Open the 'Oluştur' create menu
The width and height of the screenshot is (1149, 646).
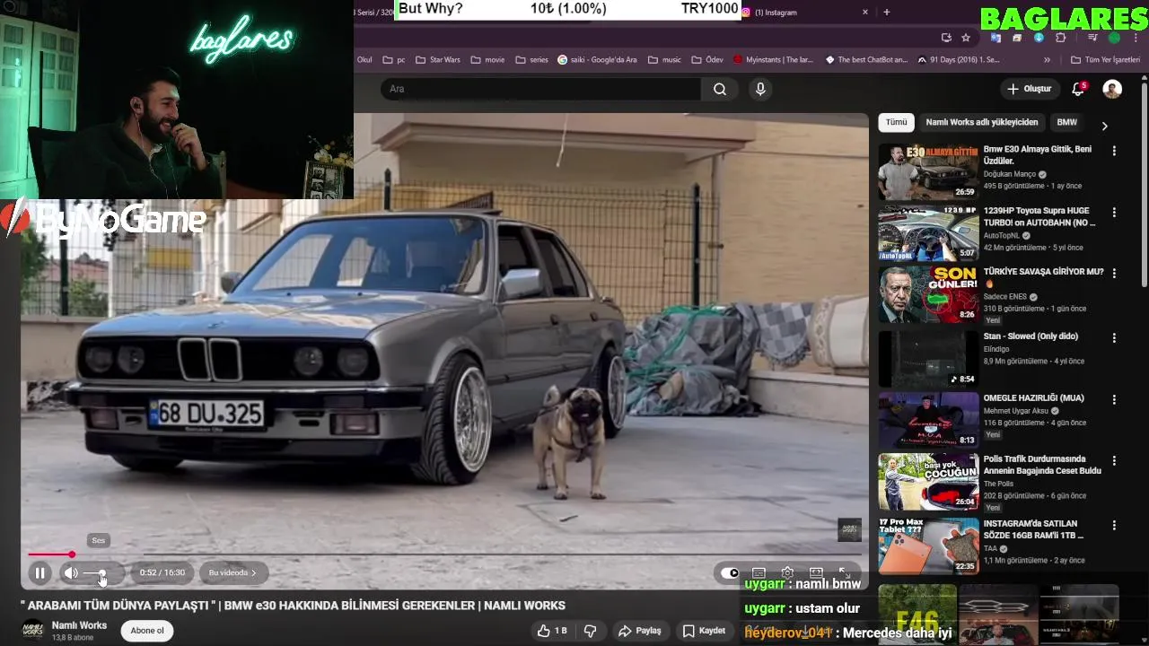point(1030,89)
